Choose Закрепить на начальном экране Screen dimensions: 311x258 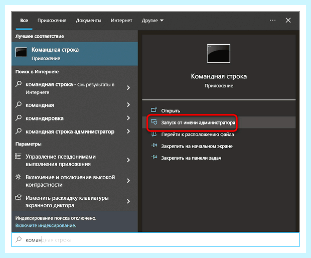click(x=197, y=147)
